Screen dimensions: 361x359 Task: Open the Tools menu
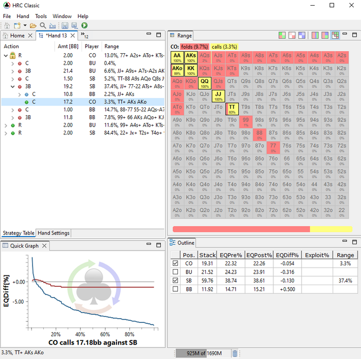tap(41, 16)
